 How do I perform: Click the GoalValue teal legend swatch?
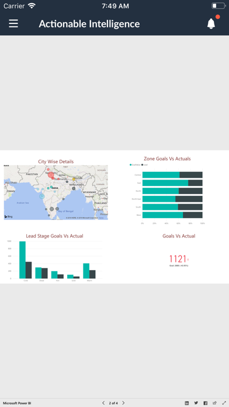[131, 165]
